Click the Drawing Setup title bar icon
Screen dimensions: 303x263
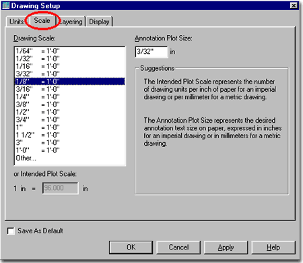[x=5, y=5]
